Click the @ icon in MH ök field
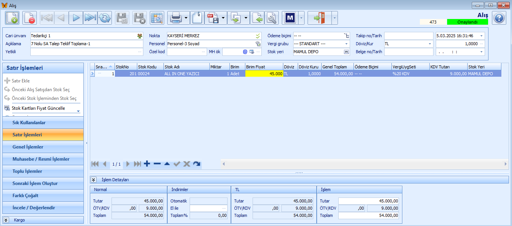 coord(245,52)
